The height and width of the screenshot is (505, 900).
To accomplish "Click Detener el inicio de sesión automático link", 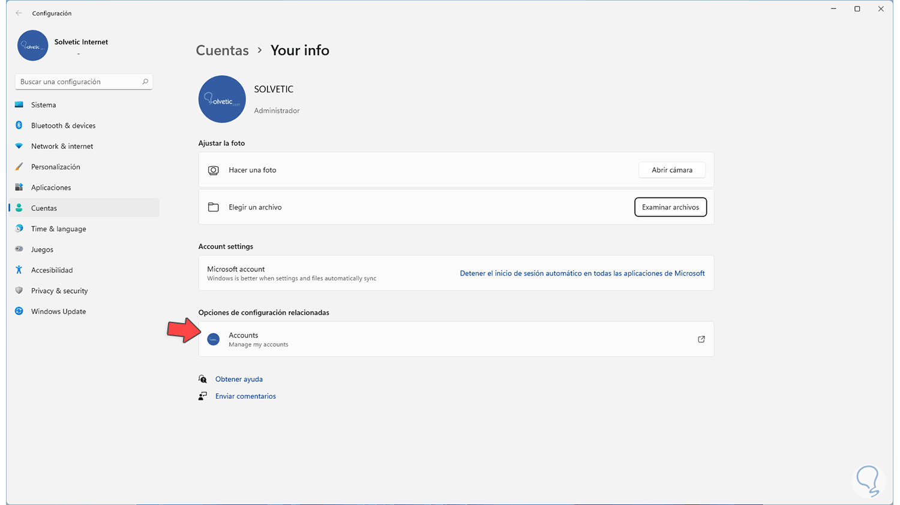I will [582, 273].
